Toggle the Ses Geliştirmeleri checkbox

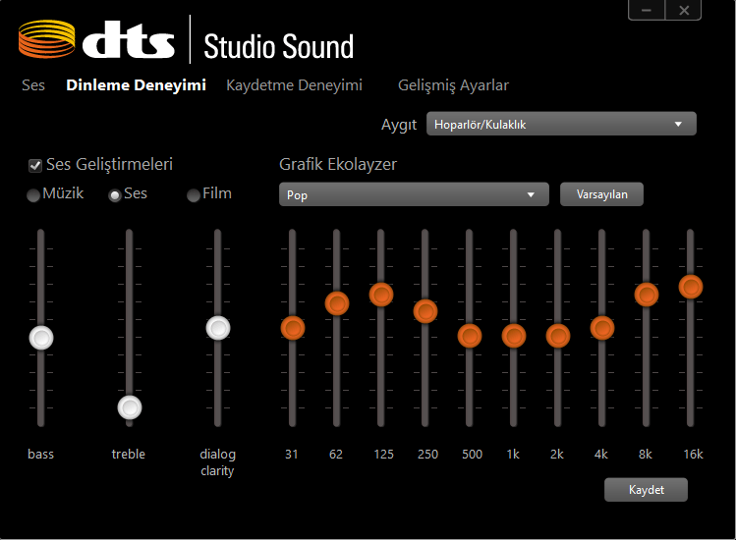[35, 166]
